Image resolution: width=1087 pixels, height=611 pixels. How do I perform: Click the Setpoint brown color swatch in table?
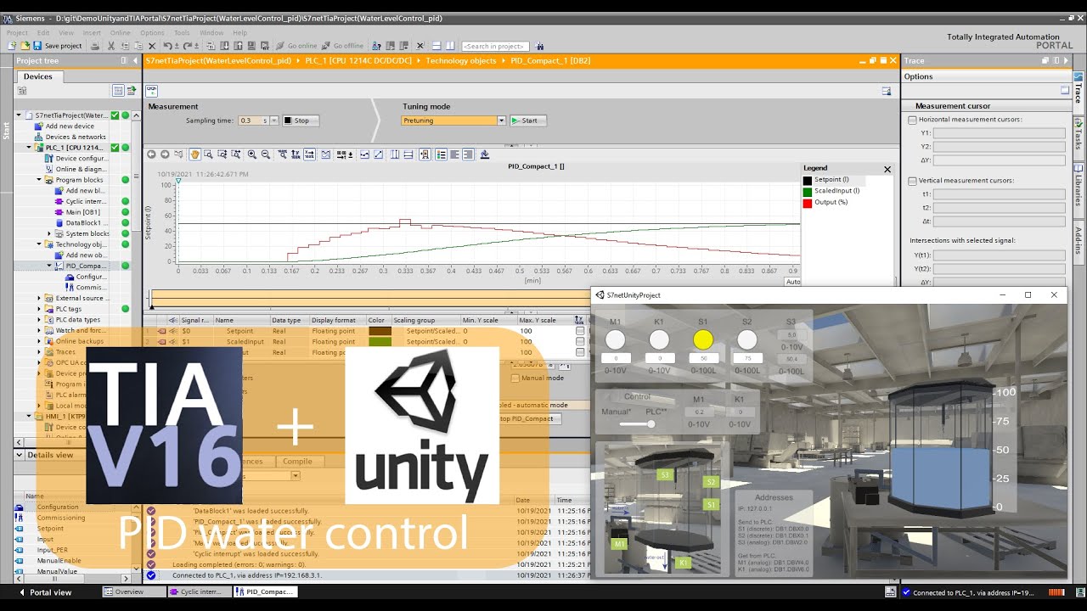[380, 331]
